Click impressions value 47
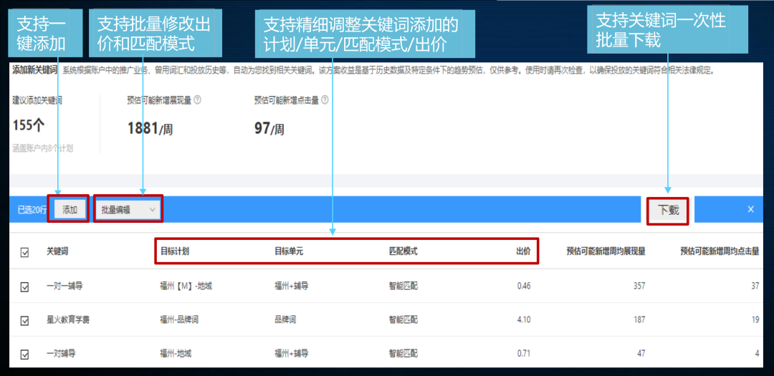 pos(641,353)
